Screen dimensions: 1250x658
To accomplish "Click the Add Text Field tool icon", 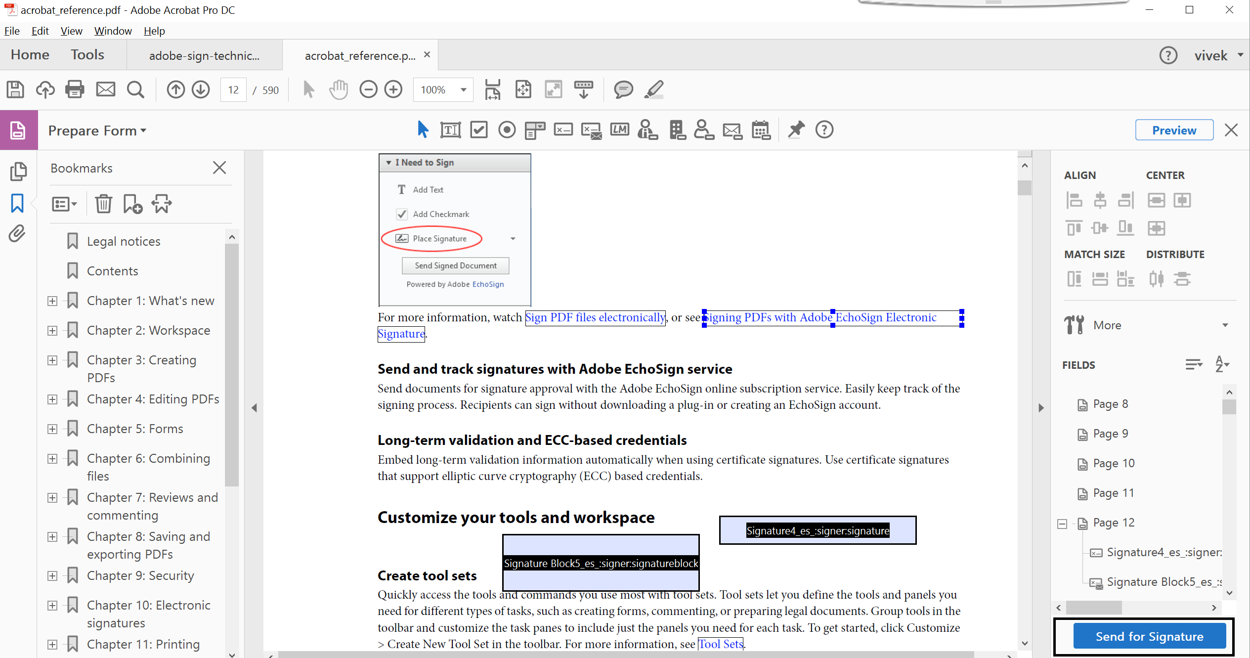I will coord(450,130).
